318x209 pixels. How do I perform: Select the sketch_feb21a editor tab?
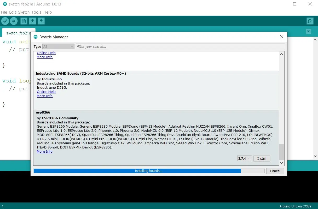pyautogui.click(x=18, y=33)
